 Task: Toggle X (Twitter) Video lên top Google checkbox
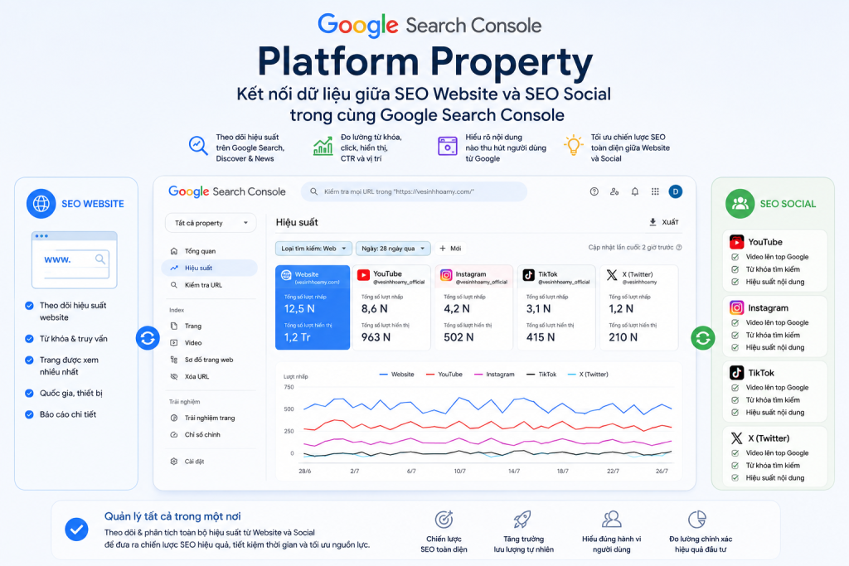pos(735,453)
